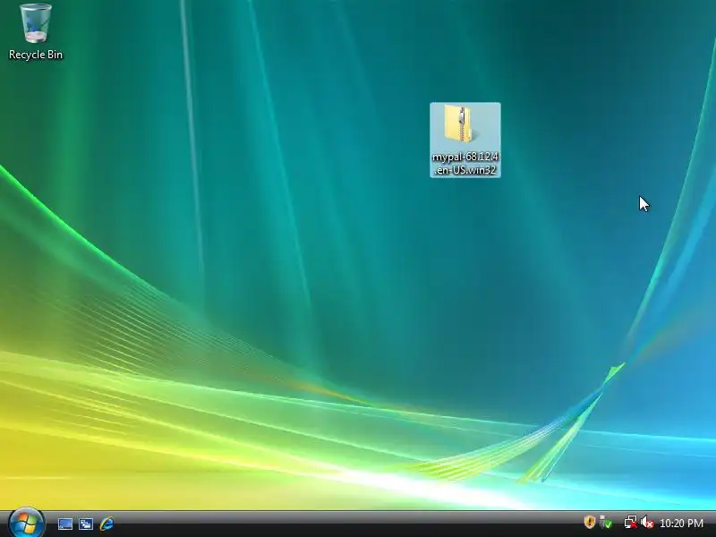The height and width of the screenshot is (537, 716).
Task: Click Switch Between Windows icon in Quick Launch
Action: (85, 524)
